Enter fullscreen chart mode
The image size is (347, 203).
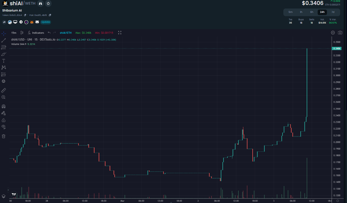coord(120,33)
